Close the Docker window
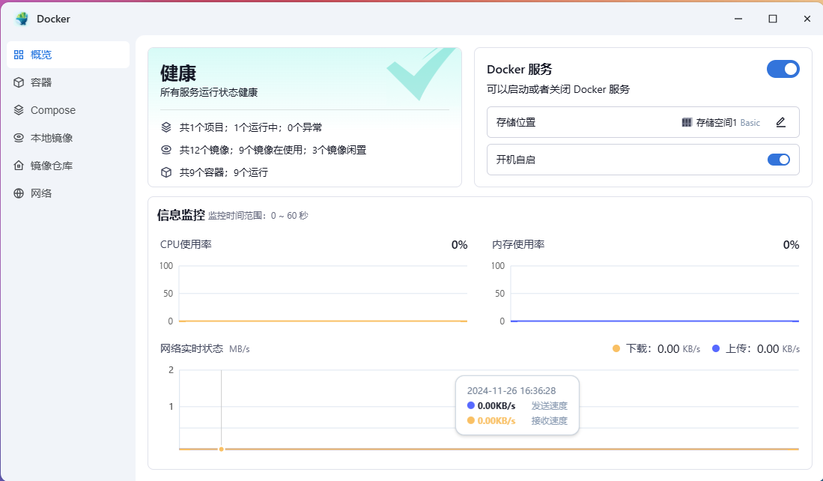This screenshot has height=481, width=823. (x=807, y=19)
